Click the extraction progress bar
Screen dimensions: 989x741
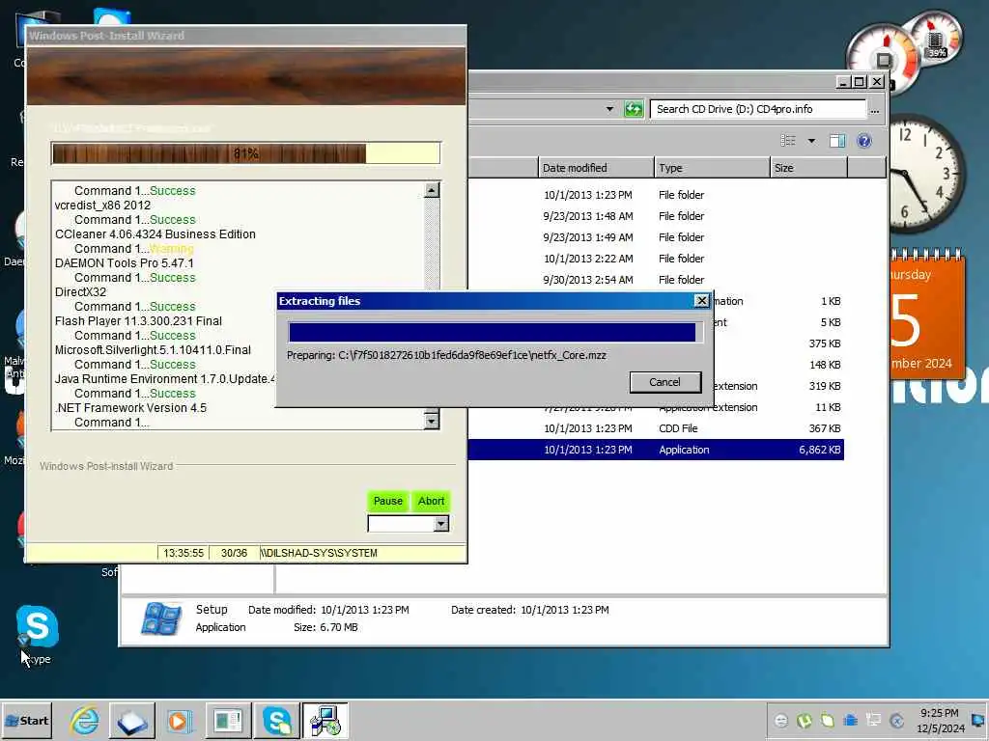pos(495,332)
